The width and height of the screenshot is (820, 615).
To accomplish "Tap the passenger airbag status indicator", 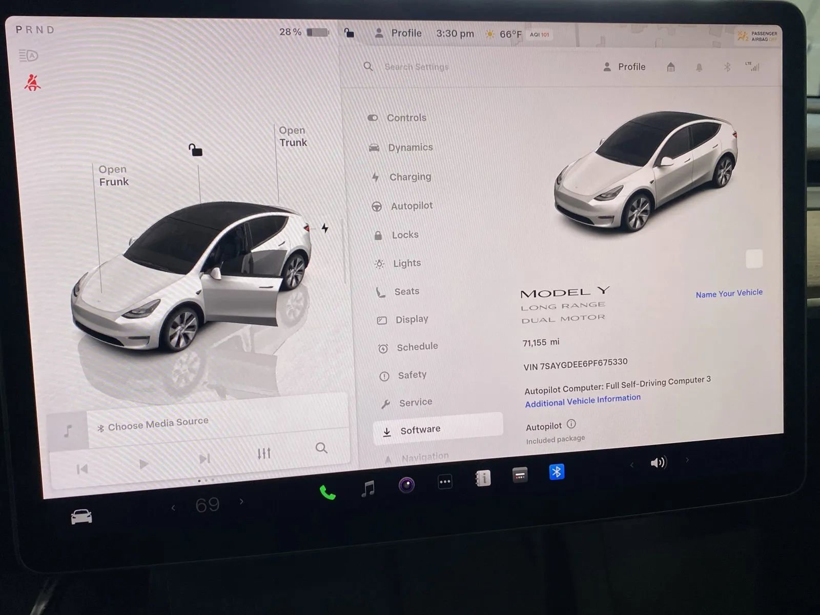I will pyautogui.click(x=757, y=36).
